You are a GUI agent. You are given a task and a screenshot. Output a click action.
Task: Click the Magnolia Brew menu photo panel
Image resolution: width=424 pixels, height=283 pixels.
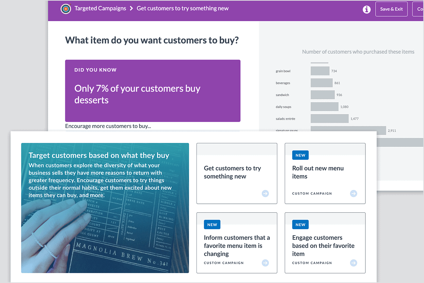point(105,208)
